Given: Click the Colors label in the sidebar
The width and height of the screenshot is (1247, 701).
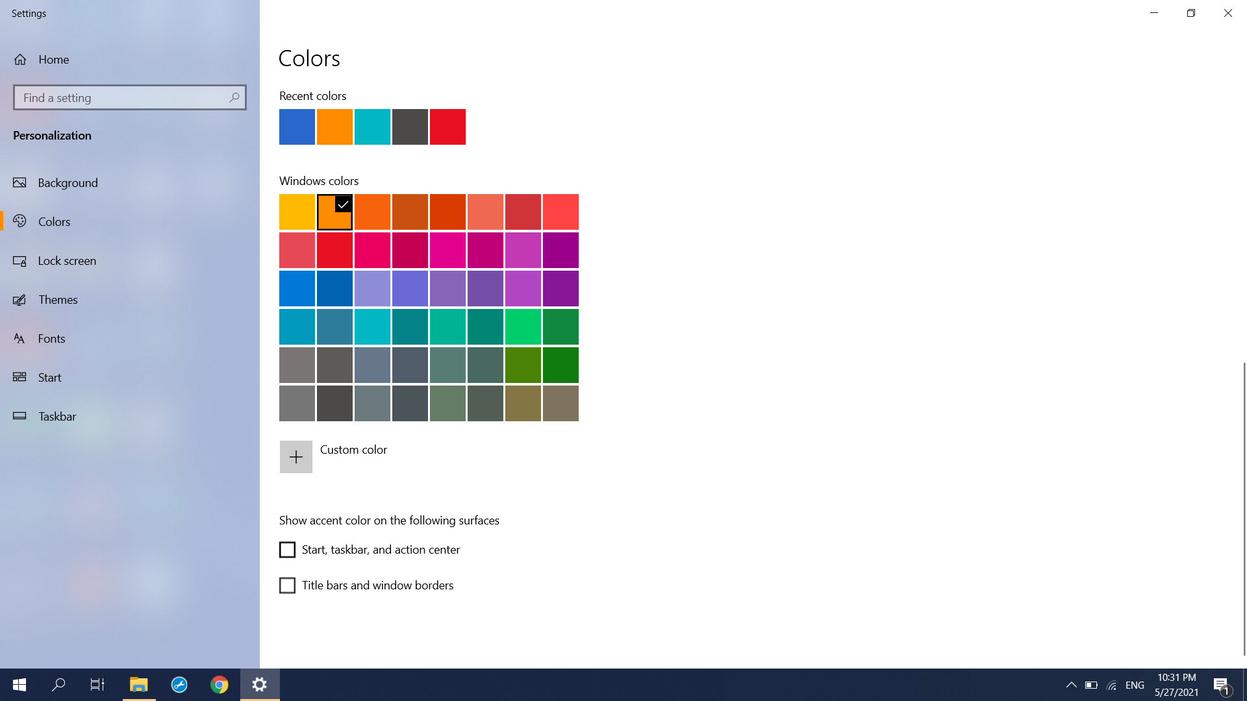Looking at the screenshot, I should (54, 221).
